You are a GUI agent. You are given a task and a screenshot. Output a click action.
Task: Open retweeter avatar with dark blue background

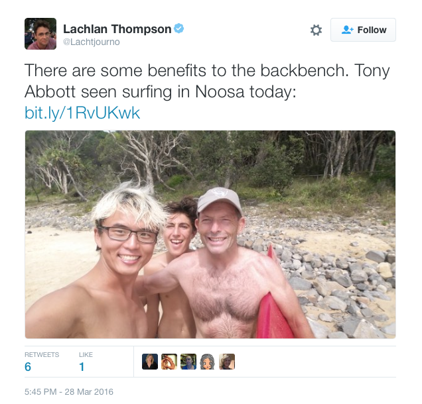pos(150,362)
